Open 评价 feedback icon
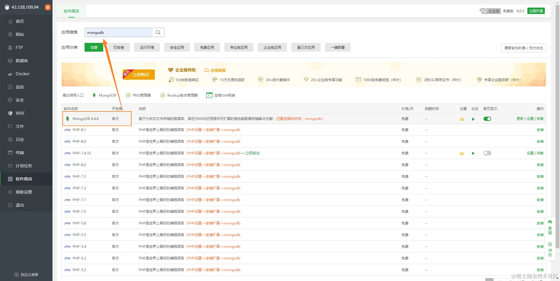Screen dimensions: 560x281 (550, 250)
